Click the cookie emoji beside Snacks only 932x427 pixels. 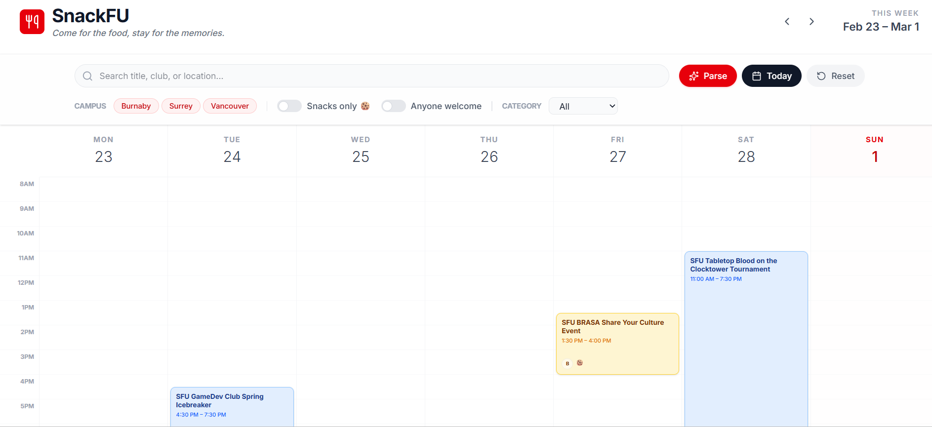point(365,106)
